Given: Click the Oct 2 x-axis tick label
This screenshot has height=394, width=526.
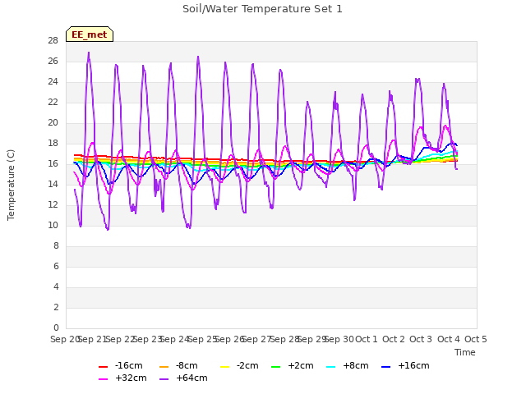Looking at the screenshot, I should [x=394, y=339].
